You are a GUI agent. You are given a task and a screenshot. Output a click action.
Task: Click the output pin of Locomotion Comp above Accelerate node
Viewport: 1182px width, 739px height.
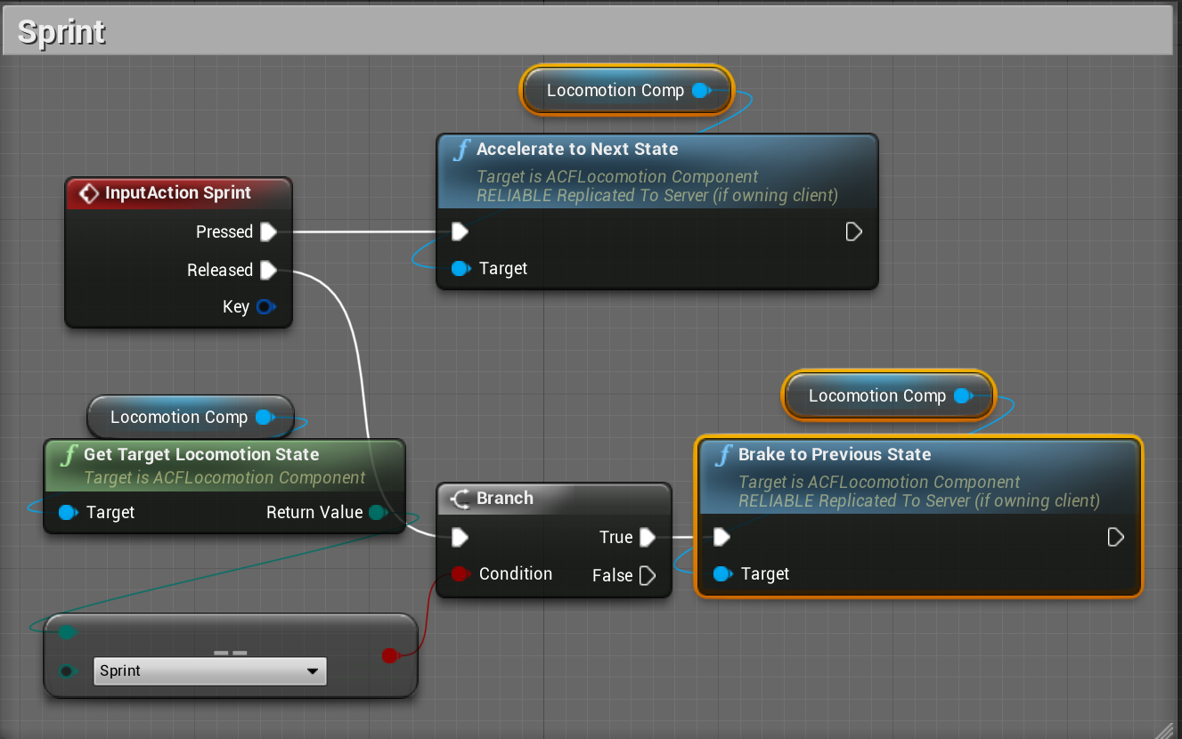click(x=701, y=90)
